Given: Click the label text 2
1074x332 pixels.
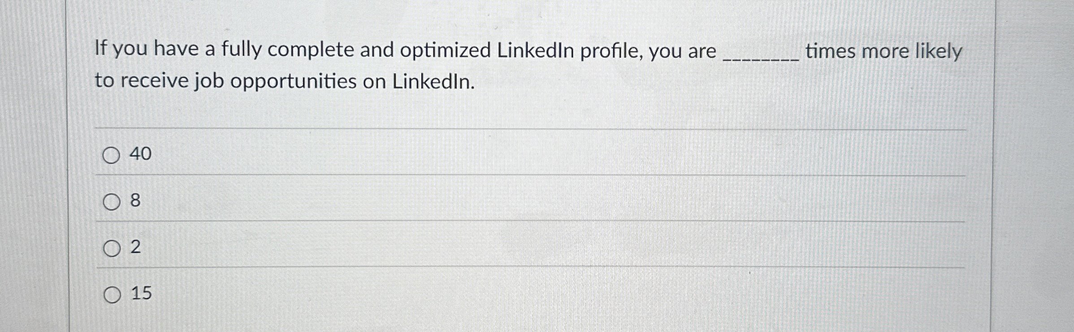Looking at the screenshot, I should click(x=135, y=247).
